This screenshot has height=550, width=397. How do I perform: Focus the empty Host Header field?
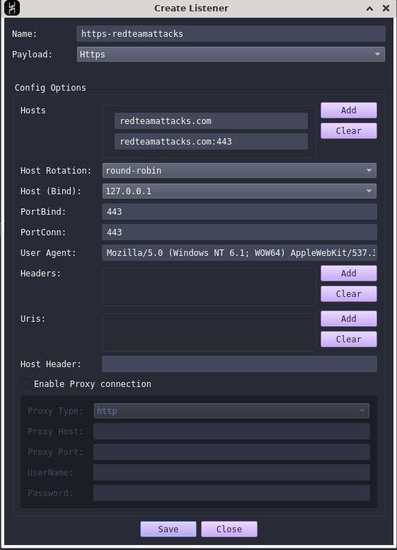tap(239, 364)
